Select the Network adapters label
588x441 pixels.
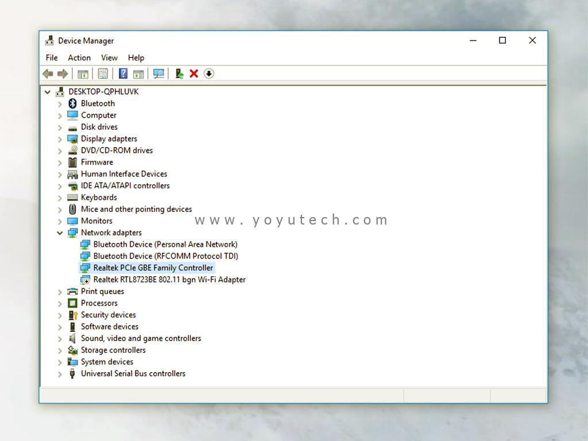(x=111, y=233)
